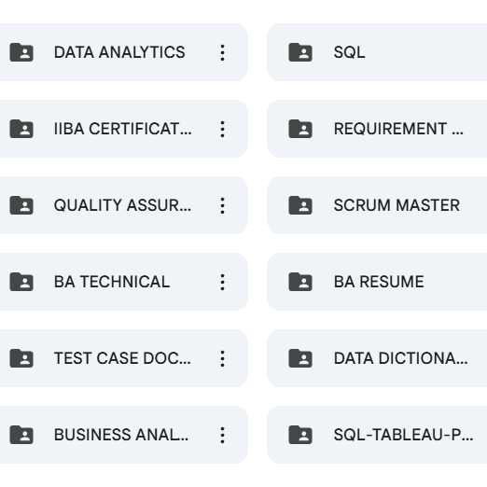Screen dimensions: 487x487
Task: Click the shared folder icon beside SQL
Action: point(300,52)
